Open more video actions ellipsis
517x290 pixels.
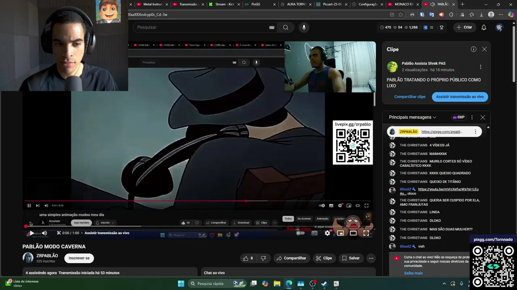[x=371, y=258]
